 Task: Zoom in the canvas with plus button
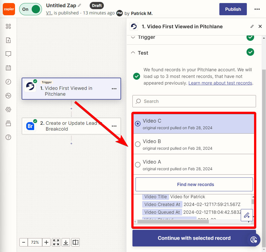46,242
